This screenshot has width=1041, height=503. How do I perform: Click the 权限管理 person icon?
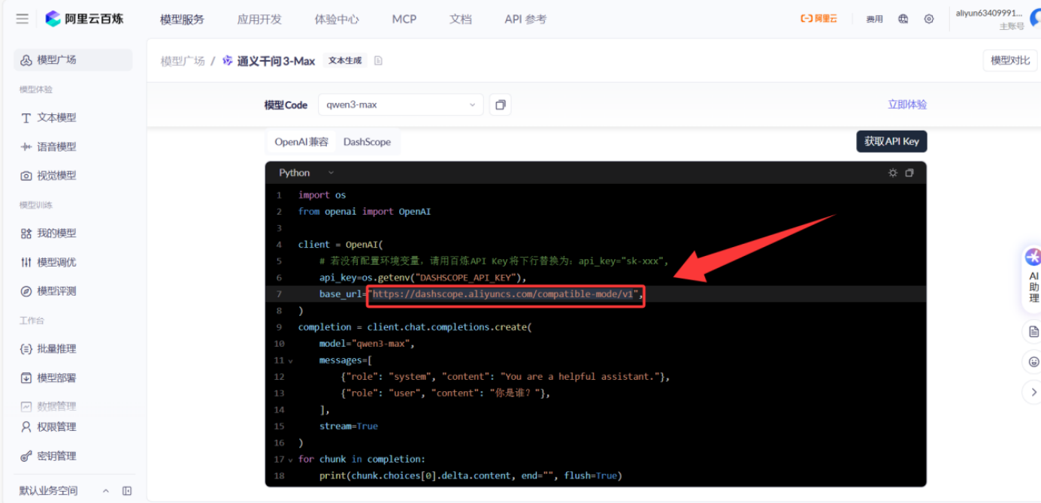click(x=26, y=427)
